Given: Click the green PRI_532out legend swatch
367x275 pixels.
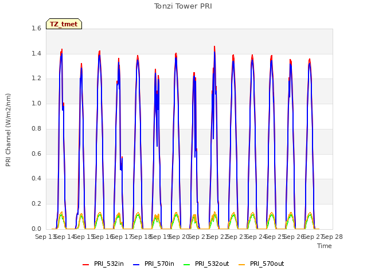Looking at the screenshot, I should (187, 265).
